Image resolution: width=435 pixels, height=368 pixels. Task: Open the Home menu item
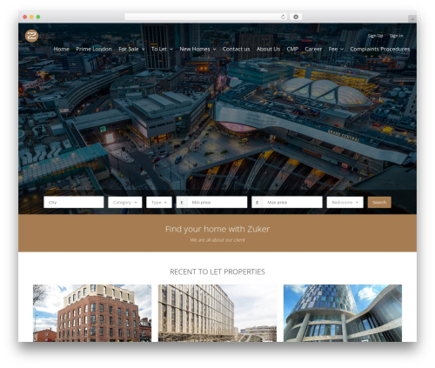coord(62,49)
